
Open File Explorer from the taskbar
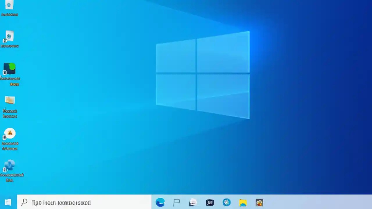coord(243,202)
